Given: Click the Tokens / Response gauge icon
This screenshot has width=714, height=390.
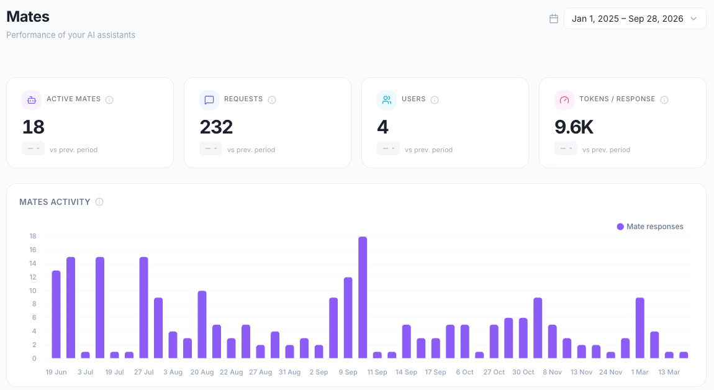Looking at the screenshot, I should (x=564, y=100).
